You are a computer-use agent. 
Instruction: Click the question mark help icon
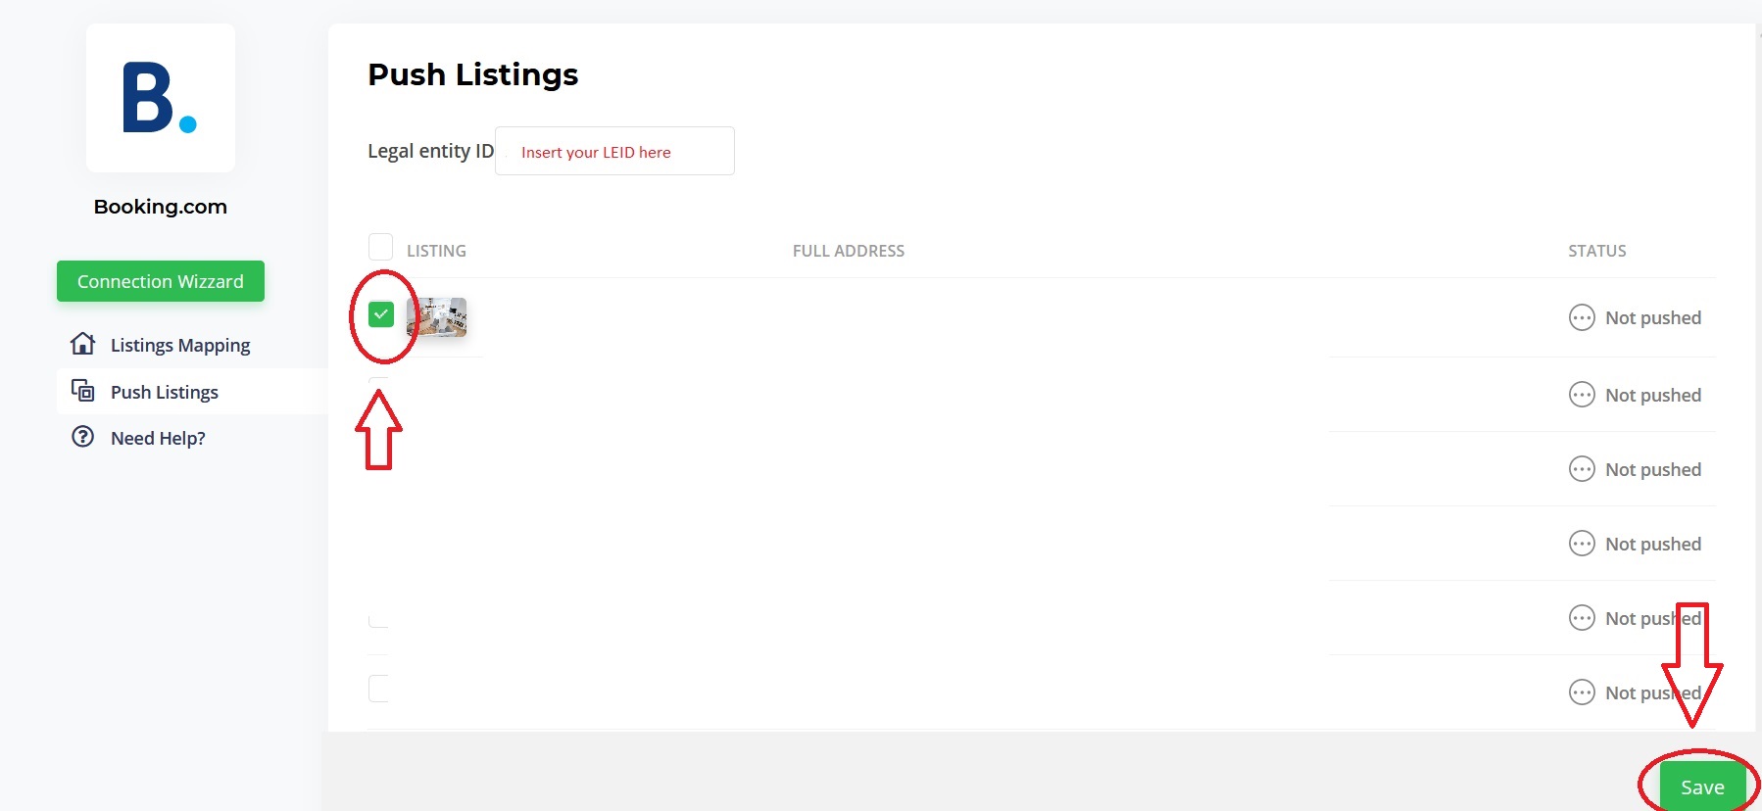83,437
